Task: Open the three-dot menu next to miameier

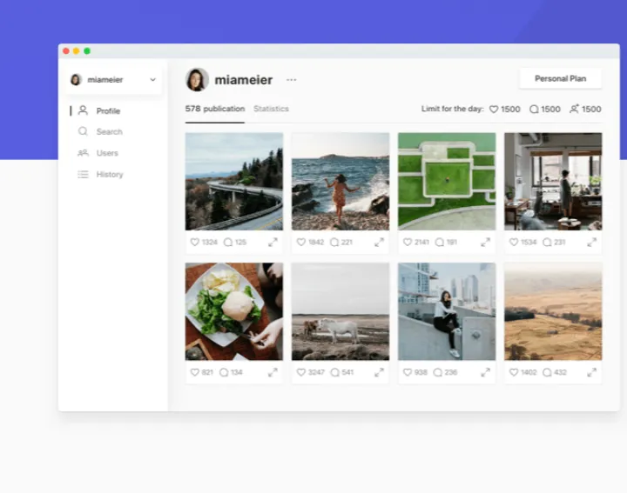Action: [292, 80]
